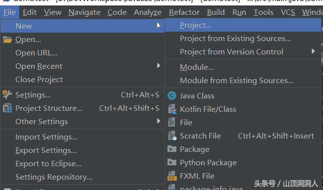The image size is (323, 190).
Task: Click the FXML File icon
Action: pos(172,176)
